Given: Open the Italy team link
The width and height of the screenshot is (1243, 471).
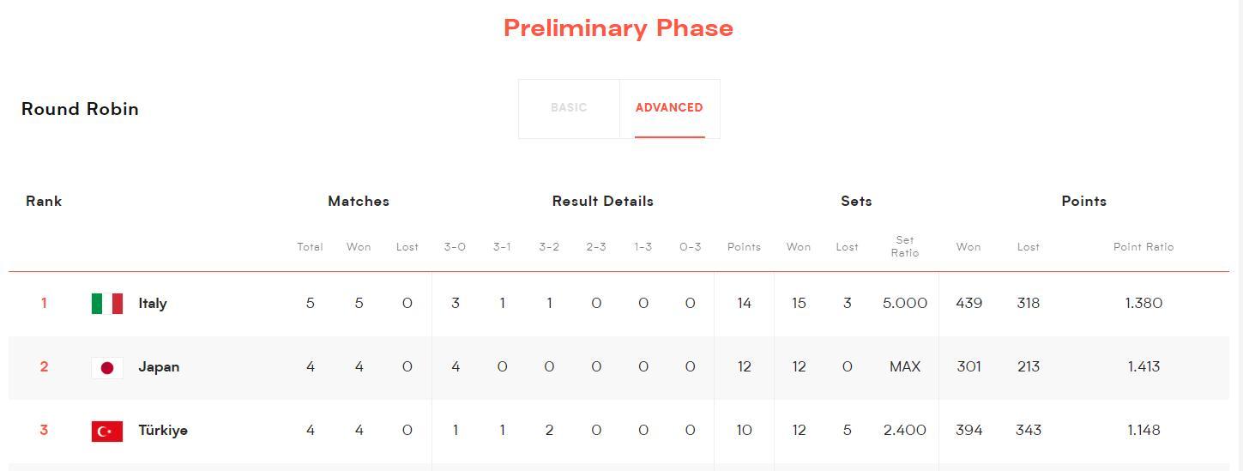Looking at the screenshot, I should (153, 304).
